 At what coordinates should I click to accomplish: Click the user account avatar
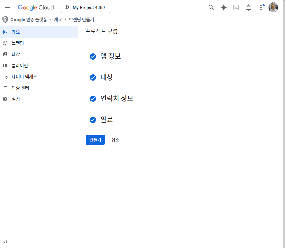pyautogui.click(x=273, y=7)
